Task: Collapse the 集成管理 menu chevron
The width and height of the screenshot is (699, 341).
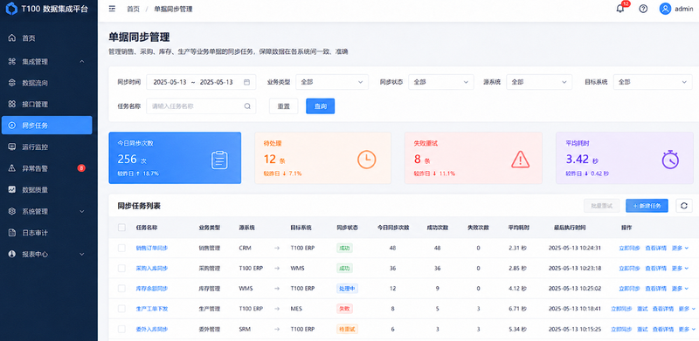Action: (x=81, y=61)
